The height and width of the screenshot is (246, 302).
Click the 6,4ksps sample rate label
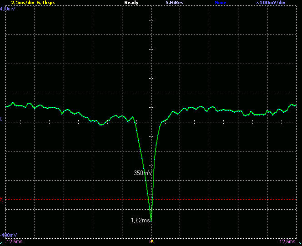pyautogui.click(x=46, y=3)
